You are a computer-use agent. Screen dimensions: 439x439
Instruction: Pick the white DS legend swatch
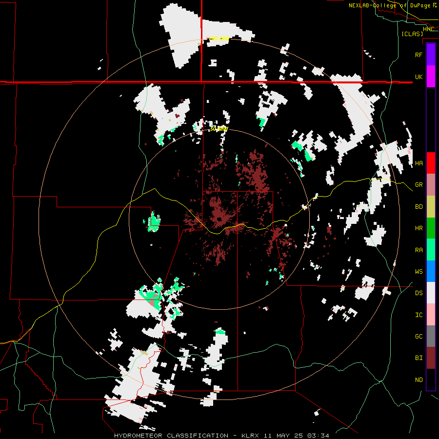pos(431,293)
